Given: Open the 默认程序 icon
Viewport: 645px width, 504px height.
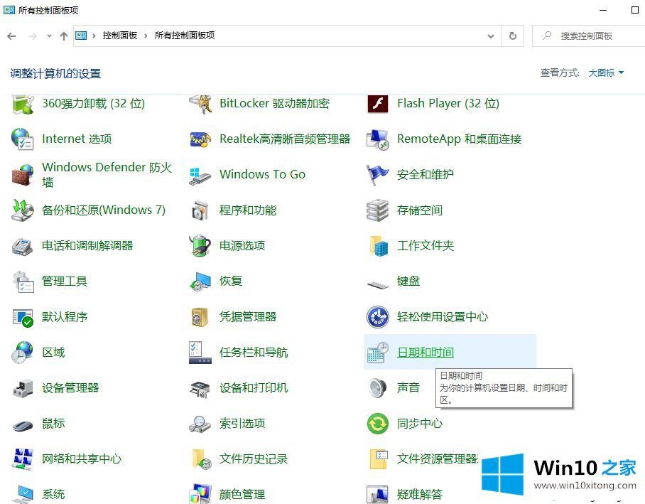Looking at the screenshot, I should [x=23, y=318].
